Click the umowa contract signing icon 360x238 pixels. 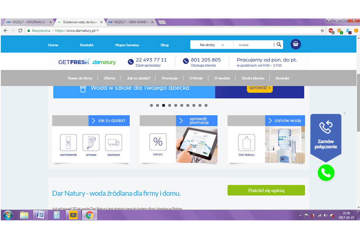[x=91, y=142]
